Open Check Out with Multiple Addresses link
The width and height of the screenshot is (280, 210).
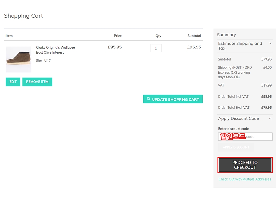click(x=245, y=179)
